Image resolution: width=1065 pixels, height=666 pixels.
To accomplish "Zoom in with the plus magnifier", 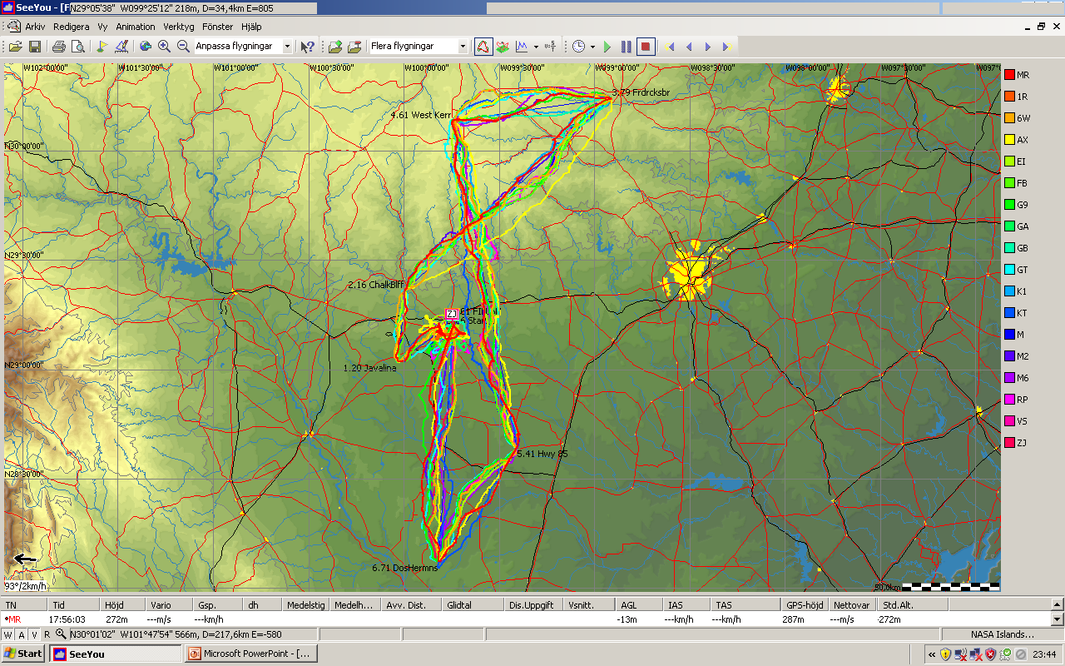I will pyautogui.click(x=164, y=47).
